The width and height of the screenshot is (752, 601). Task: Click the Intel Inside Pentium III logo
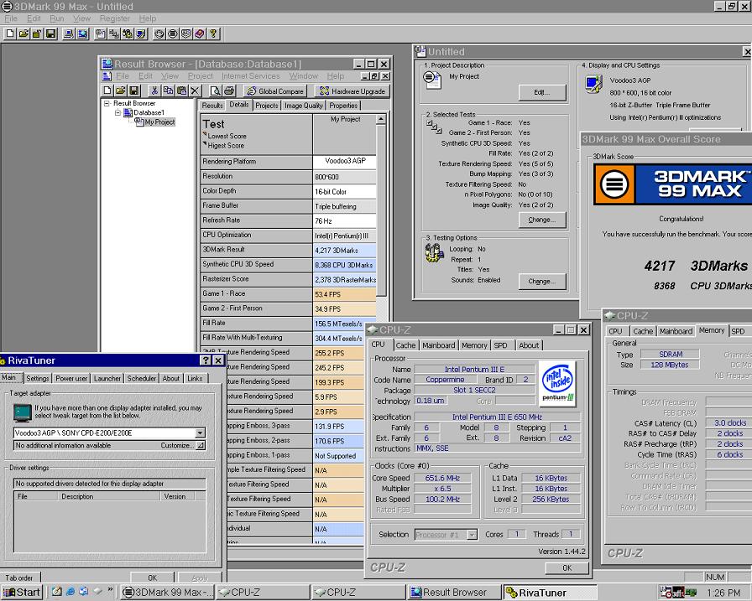point(557,383)
